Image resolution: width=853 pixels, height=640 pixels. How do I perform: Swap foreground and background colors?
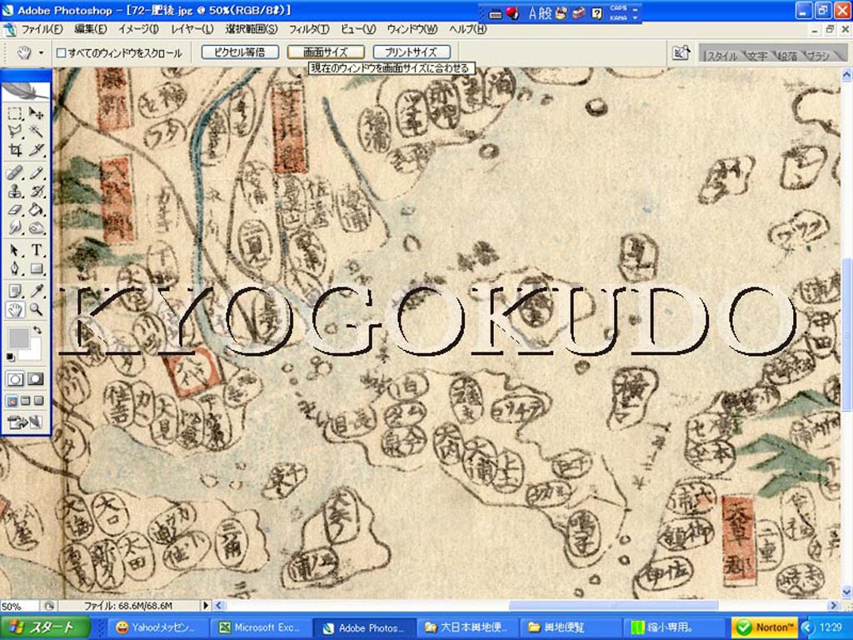pyautogui.click(x=37, y=330)
